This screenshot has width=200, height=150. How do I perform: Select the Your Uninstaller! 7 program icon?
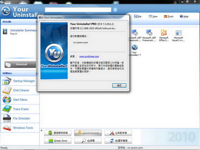[135, 50]
